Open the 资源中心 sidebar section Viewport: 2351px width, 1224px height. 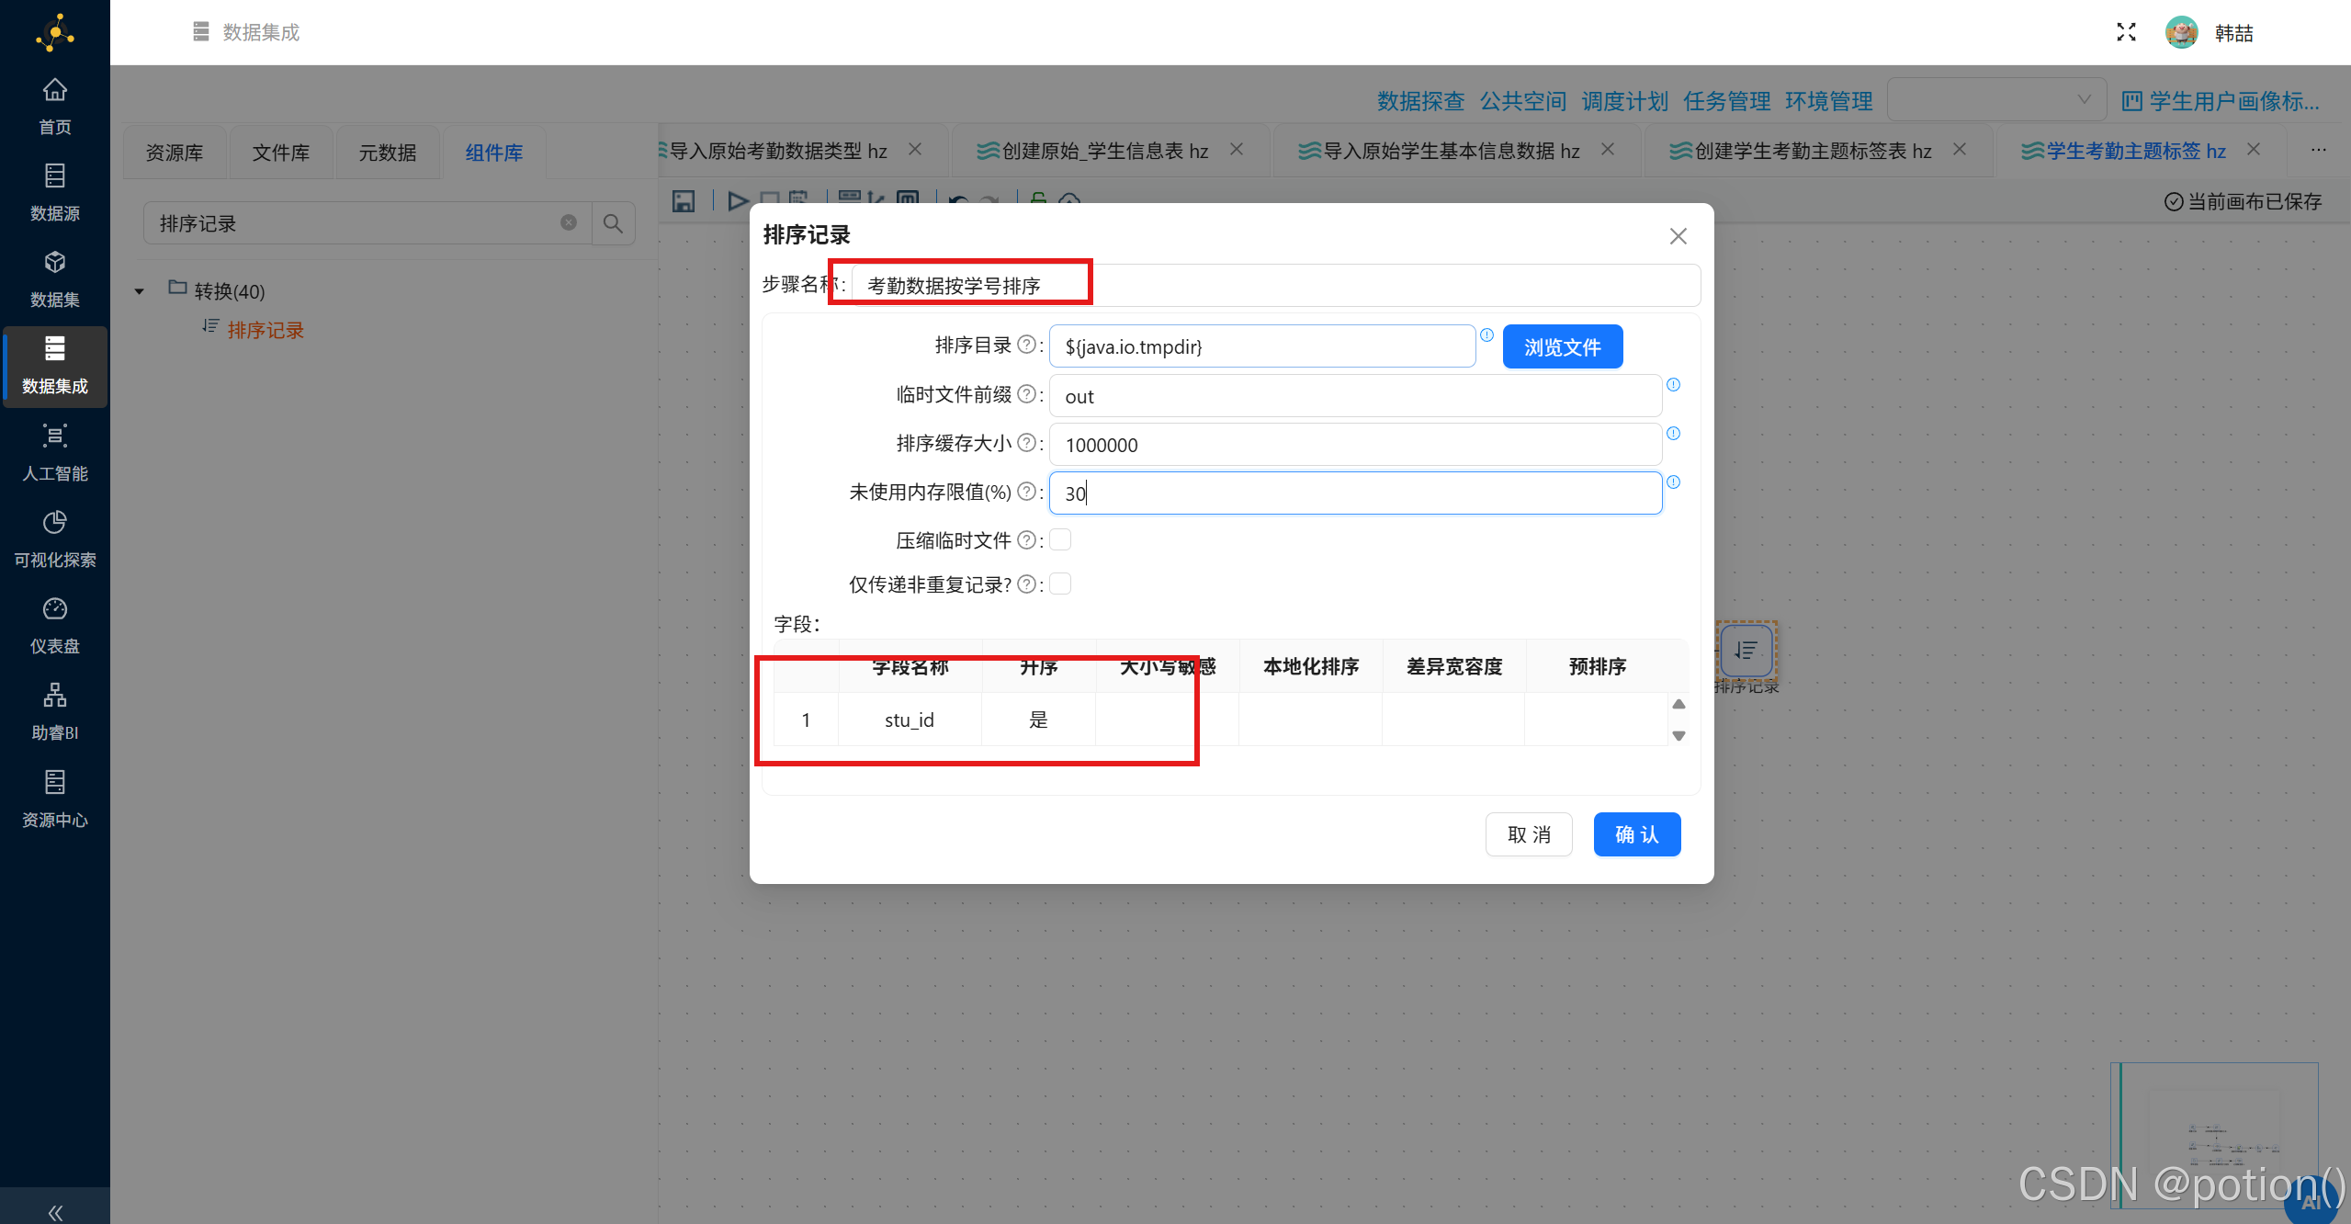[55, 800]
